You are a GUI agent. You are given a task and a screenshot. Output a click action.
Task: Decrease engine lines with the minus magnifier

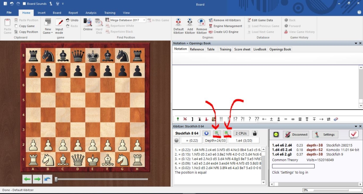[227, 133]
